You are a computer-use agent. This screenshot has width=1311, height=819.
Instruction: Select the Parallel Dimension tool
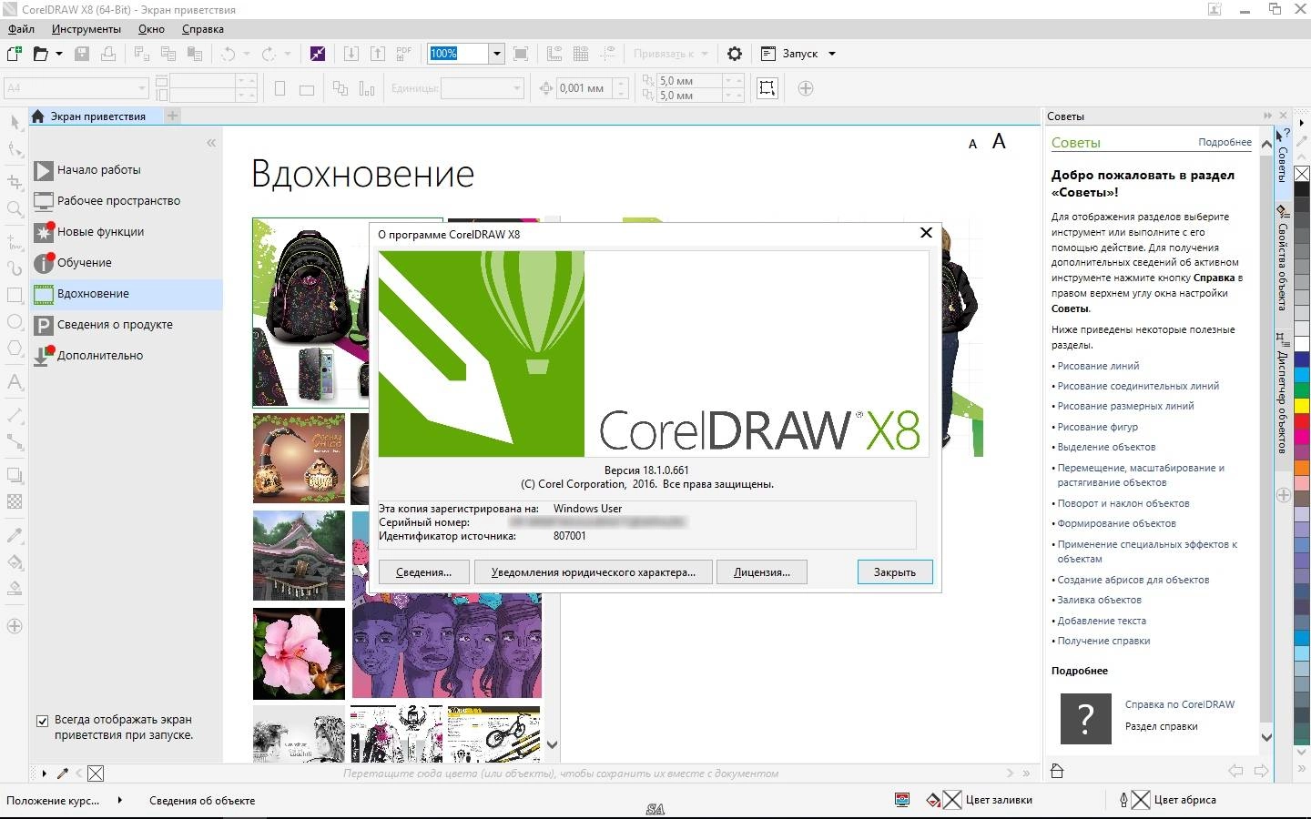click(15, 414)
